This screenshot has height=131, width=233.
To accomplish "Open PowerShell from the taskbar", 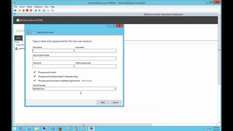I will (29, 129).
